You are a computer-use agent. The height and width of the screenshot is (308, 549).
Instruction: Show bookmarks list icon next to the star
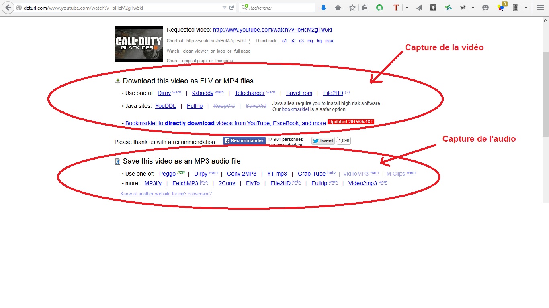click(x=365, y=8)
